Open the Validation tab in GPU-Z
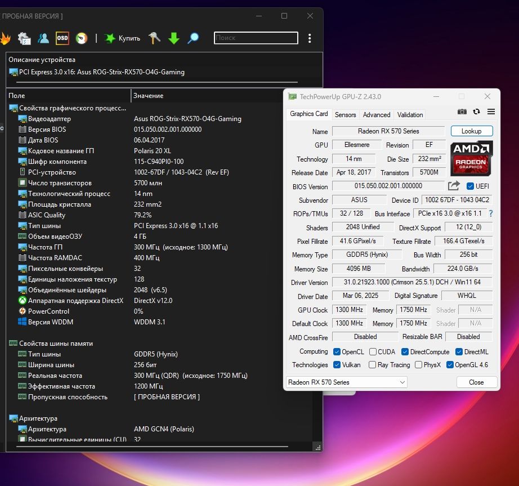Screen dimensions: 519x486 click(x=410, y=114)
